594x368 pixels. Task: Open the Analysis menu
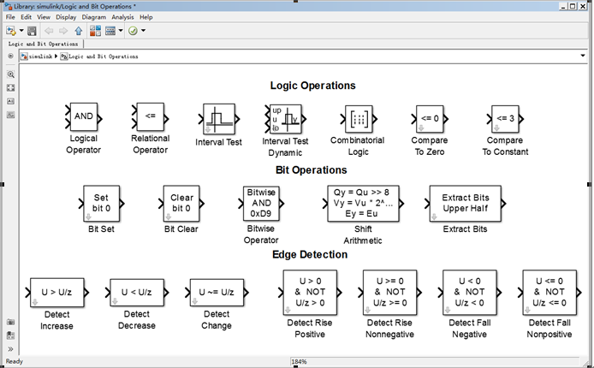(122, 17)
